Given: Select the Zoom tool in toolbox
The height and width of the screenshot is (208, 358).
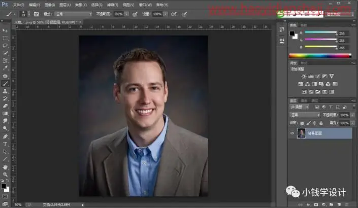Looking at the screenshot, I should (5, 175).
